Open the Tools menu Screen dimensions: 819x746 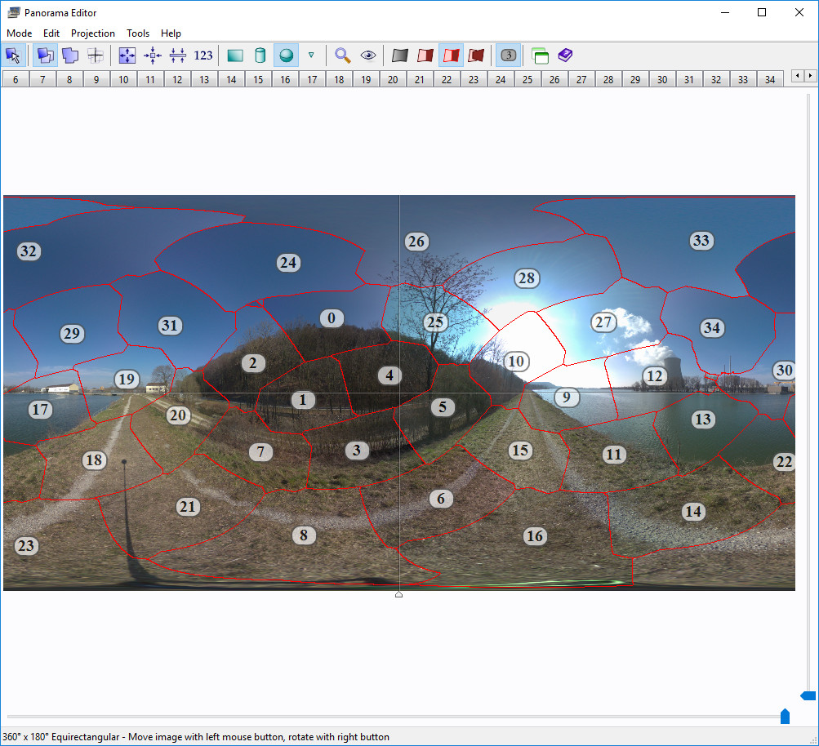coord(138,33)
